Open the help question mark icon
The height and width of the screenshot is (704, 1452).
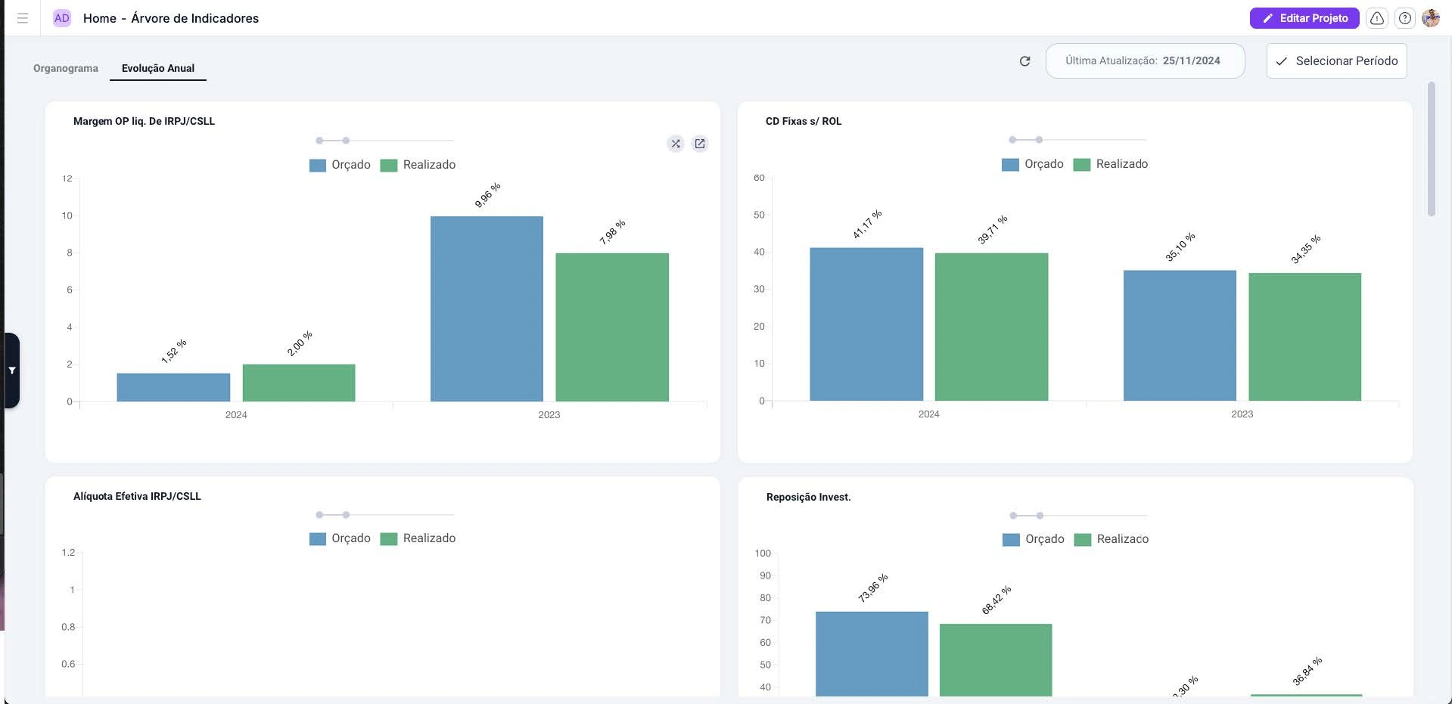(1404, 18)
